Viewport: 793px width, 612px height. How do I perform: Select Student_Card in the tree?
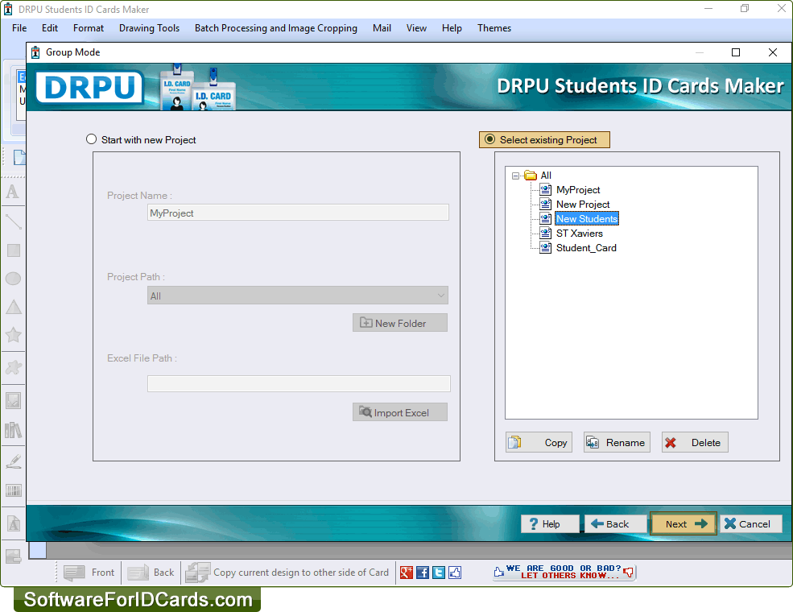coord(586,248)
